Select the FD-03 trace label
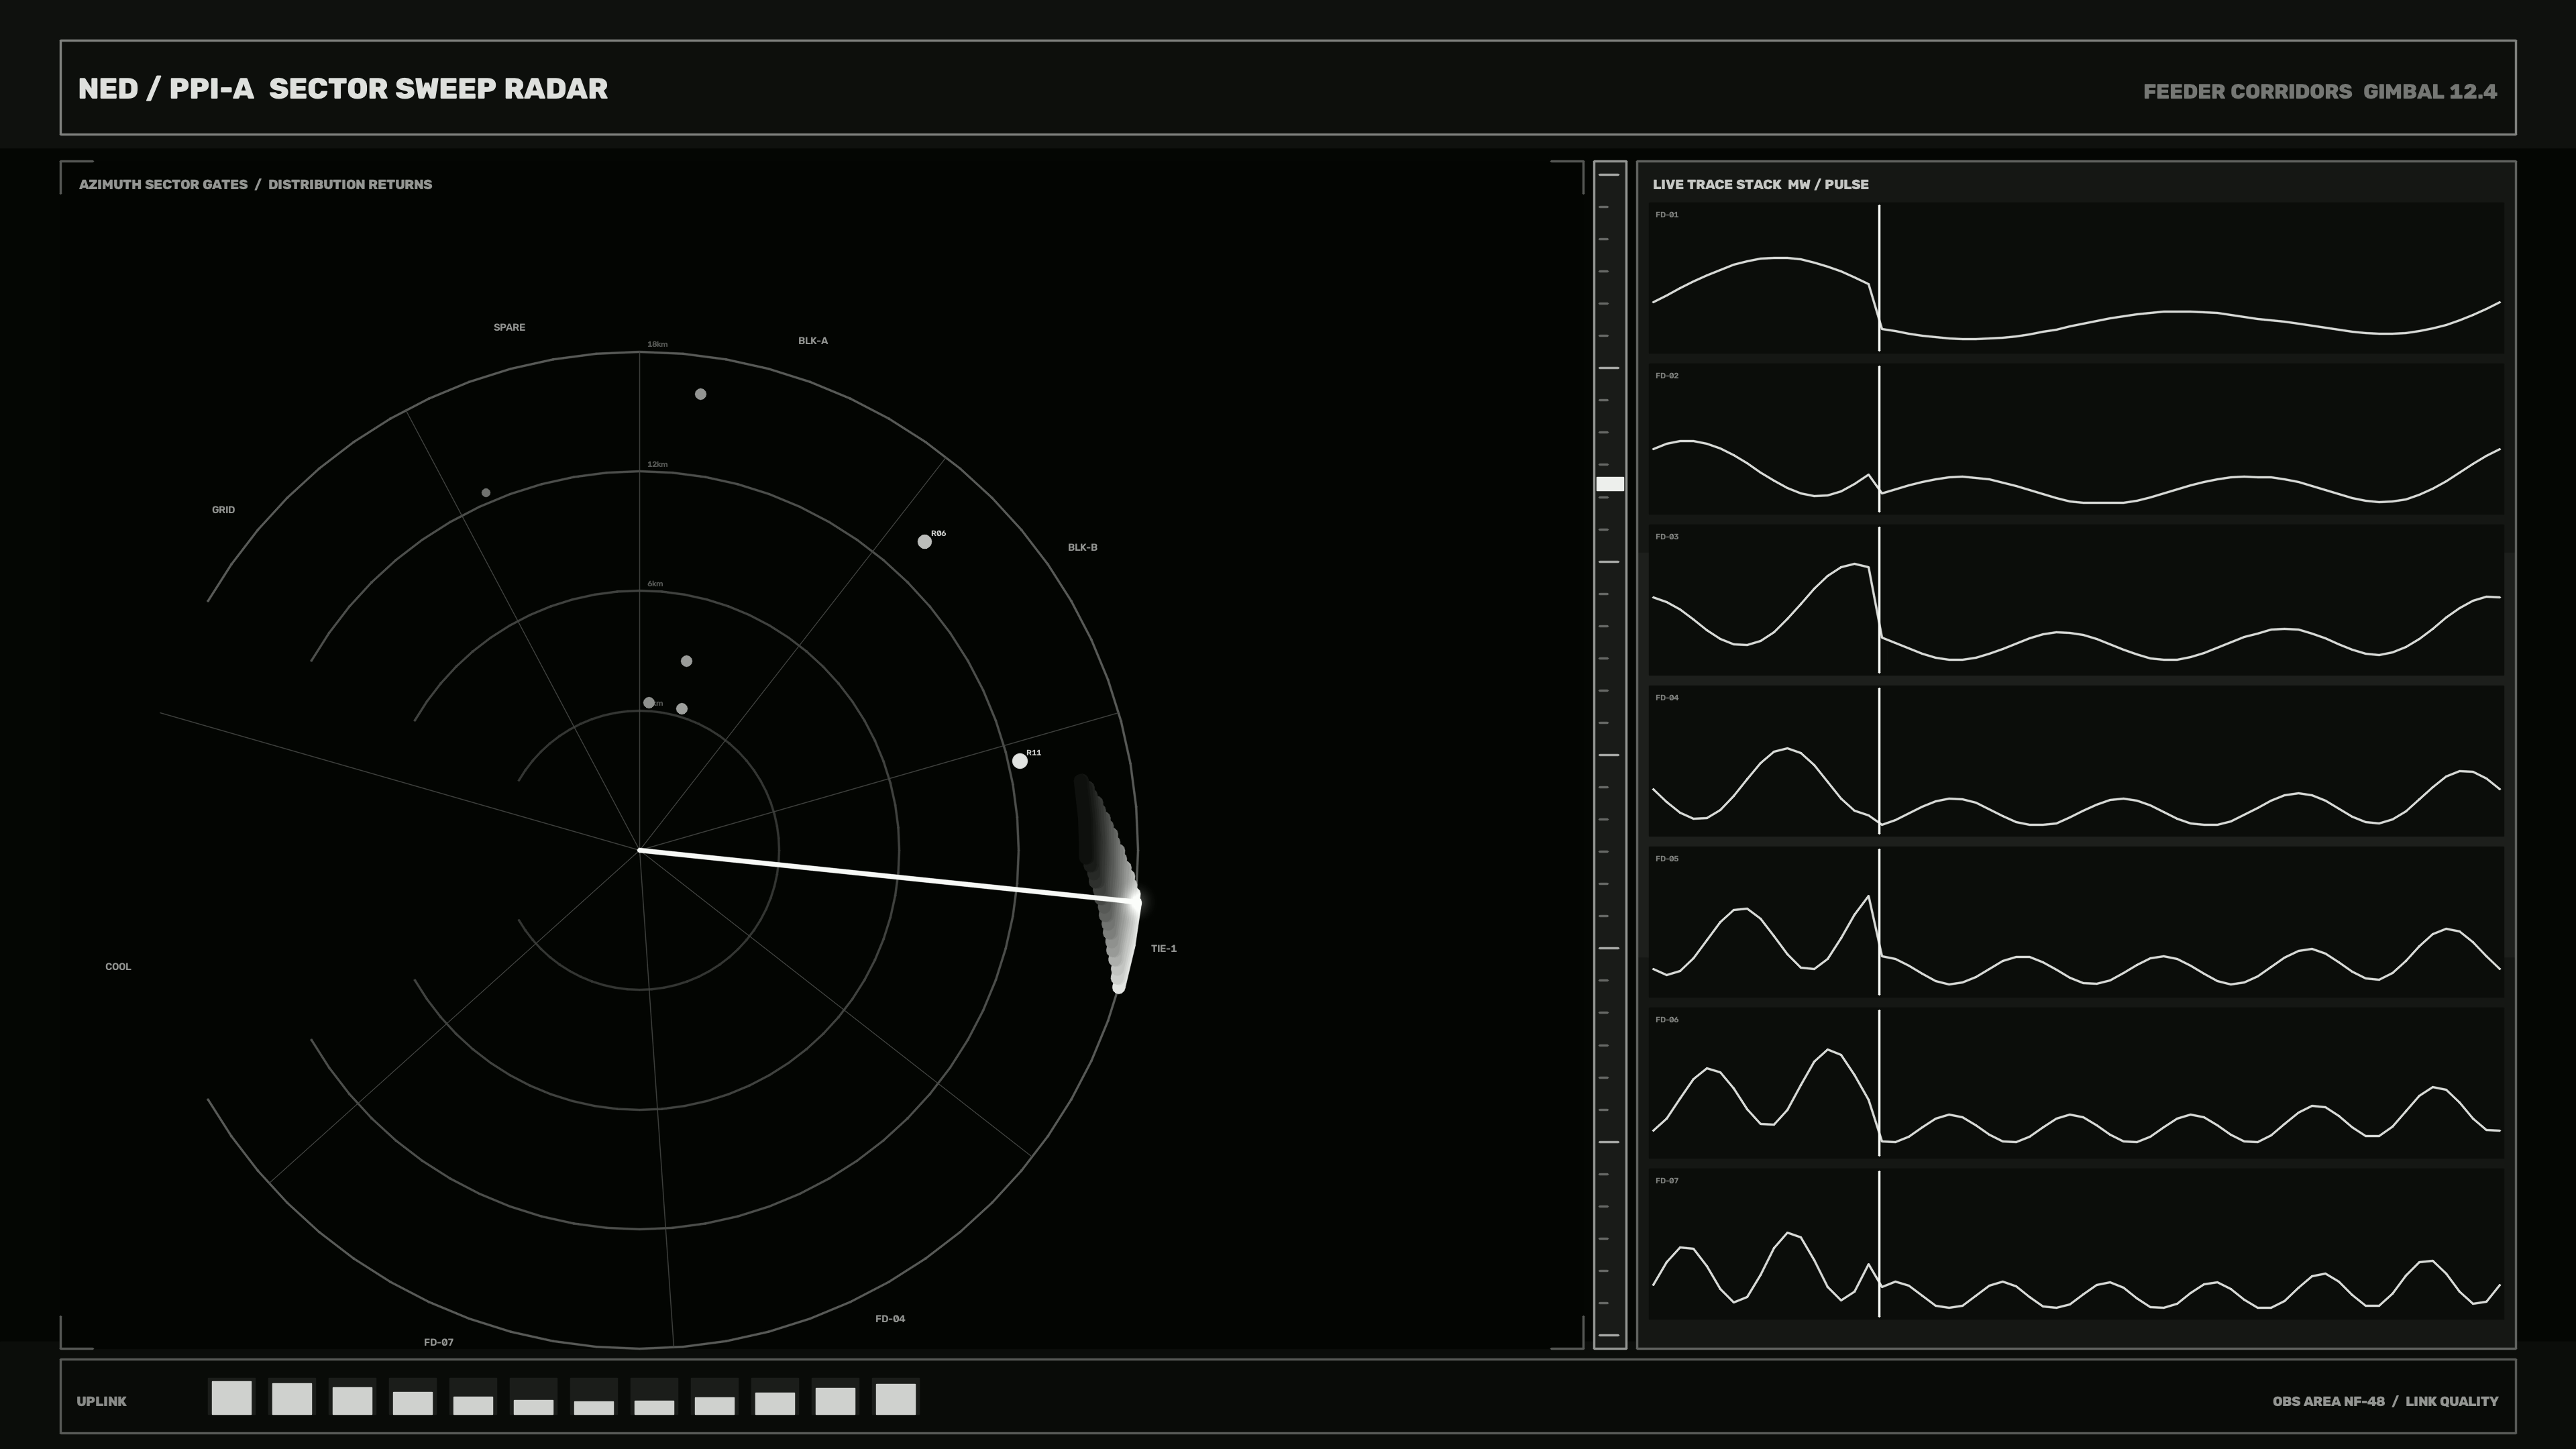This screenshot has height=1449, width=2576. coord(1667,537)
